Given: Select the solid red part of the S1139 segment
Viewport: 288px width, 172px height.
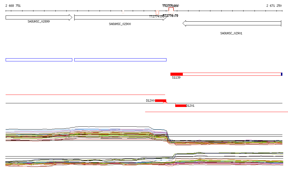Looking at the screenshot, I should click(177, 74).
